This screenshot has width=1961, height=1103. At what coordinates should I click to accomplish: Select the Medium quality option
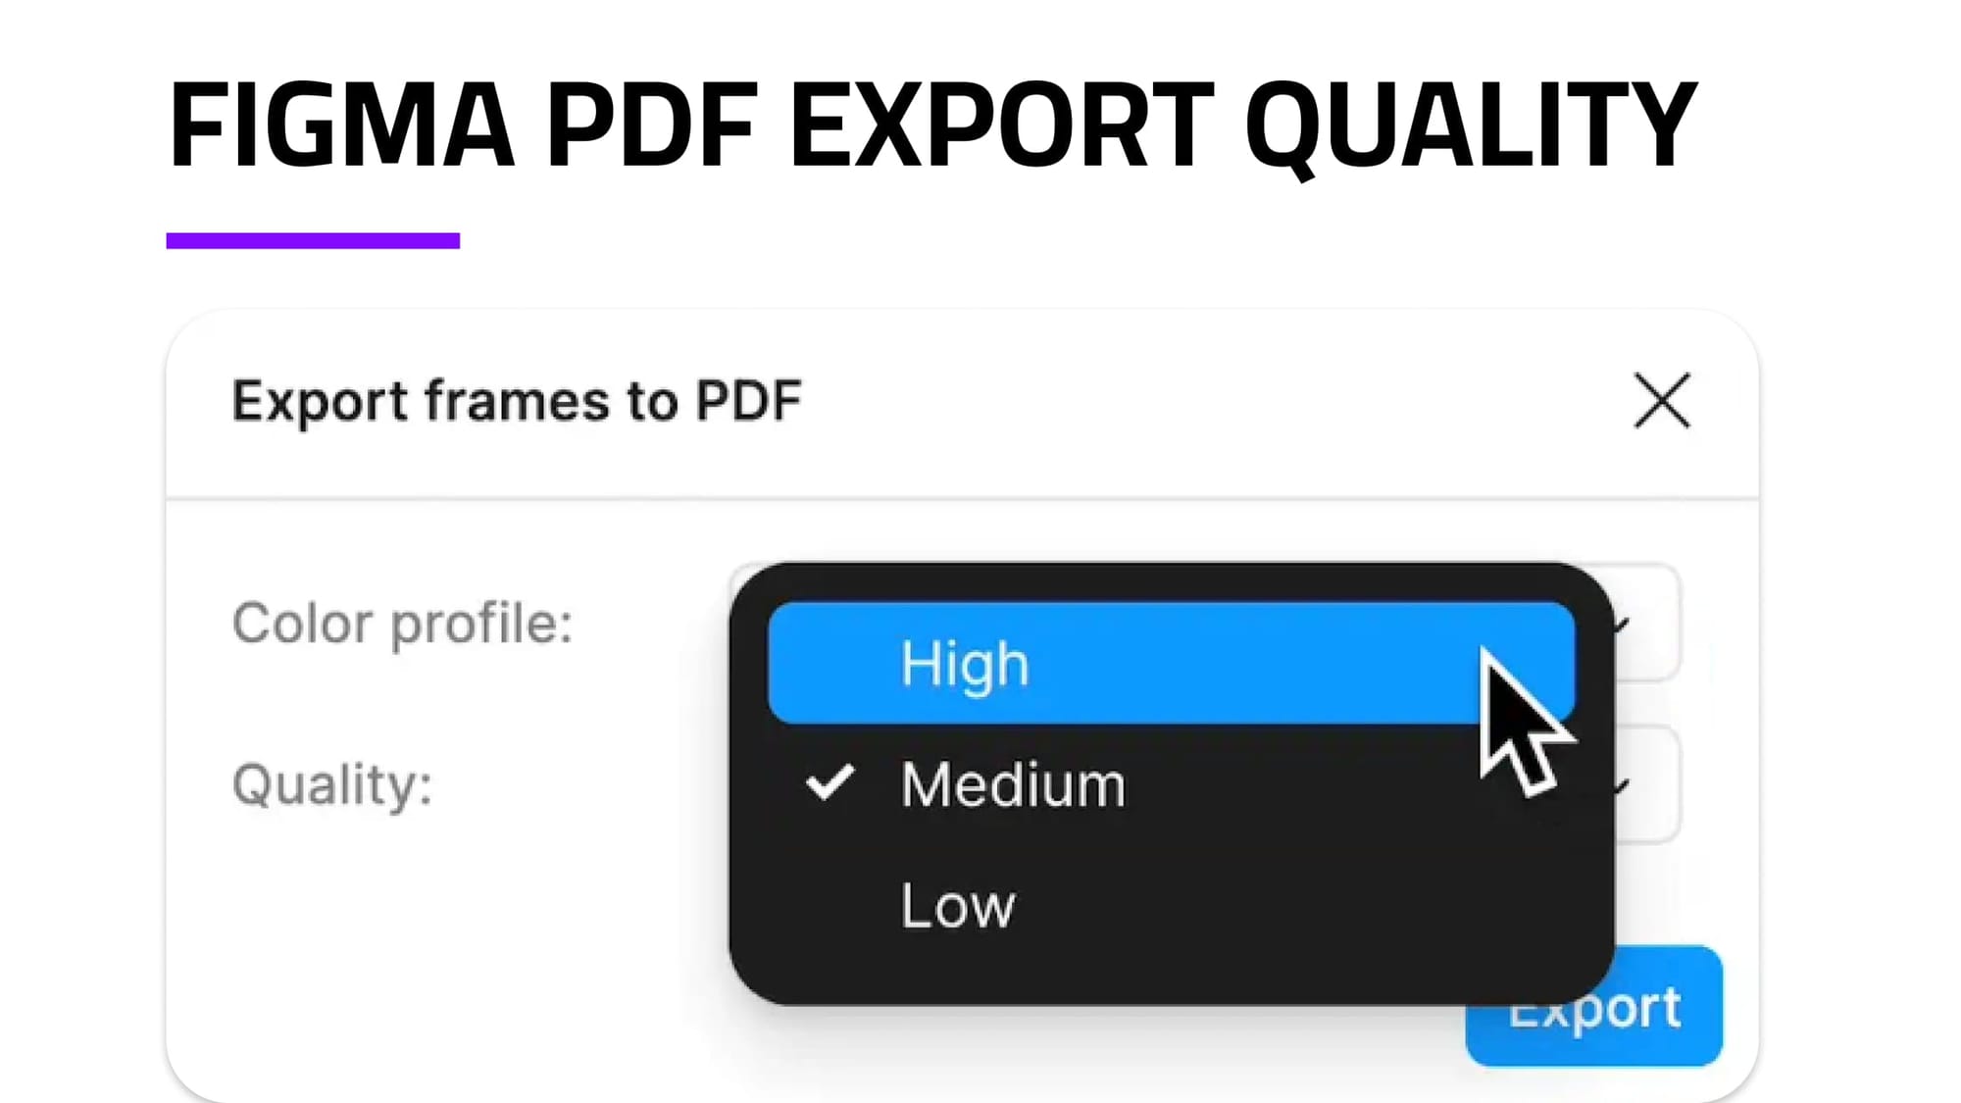point(1012,783)
